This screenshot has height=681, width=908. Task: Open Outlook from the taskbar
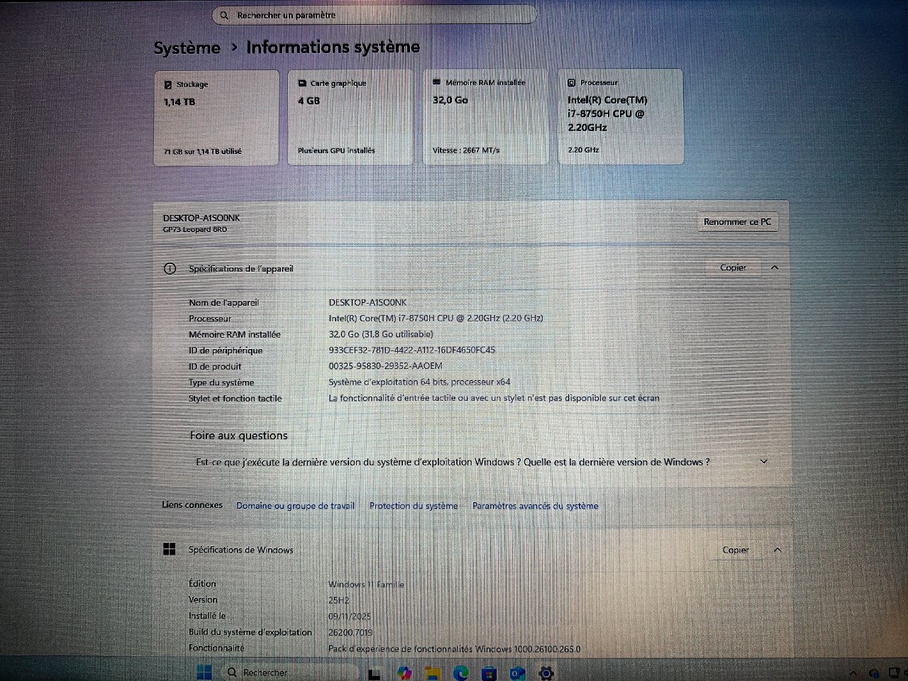pos(517,672)
